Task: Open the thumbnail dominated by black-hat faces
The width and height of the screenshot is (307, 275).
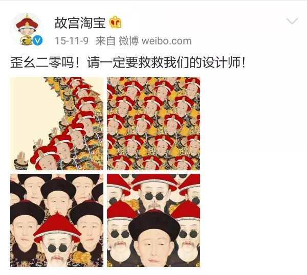Action: [x=57, y=220]
